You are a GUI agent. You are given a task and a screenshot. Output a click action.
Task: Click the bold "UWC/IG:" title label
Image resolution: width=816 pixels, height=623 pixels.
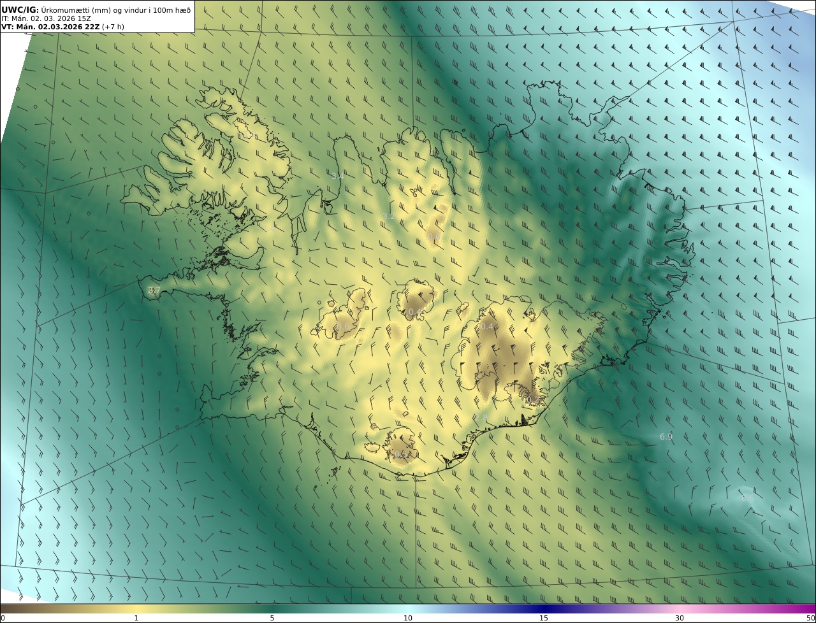click(x=20, y=10)
